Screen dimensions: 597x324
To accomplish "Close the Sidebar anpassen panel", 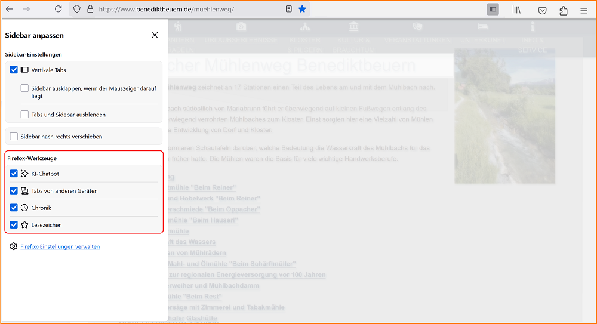I will click(x=155, y=35).
